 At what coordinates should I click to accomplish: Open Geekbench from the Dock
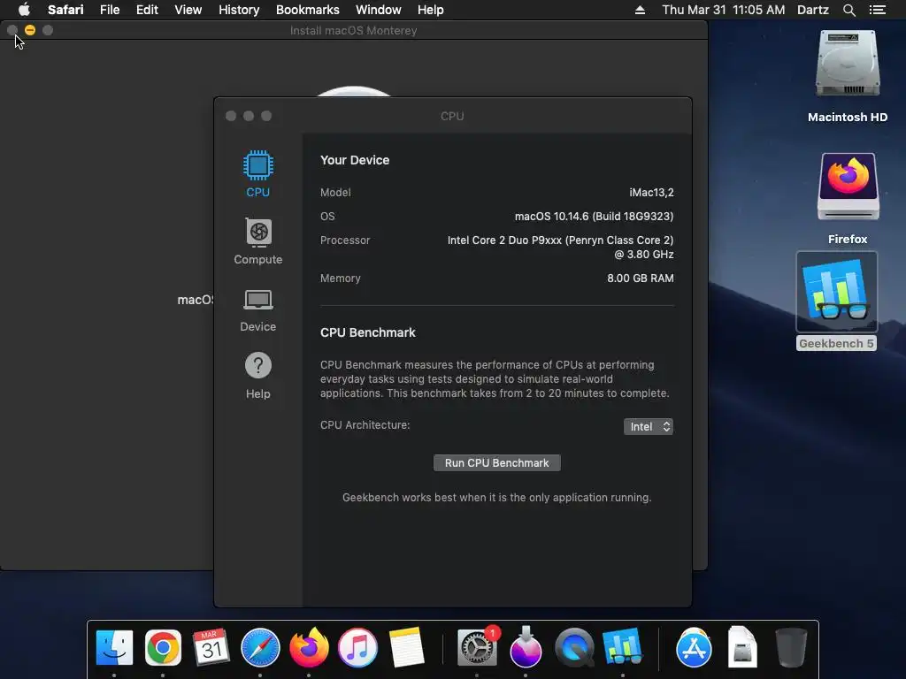[x=622, y=646]
